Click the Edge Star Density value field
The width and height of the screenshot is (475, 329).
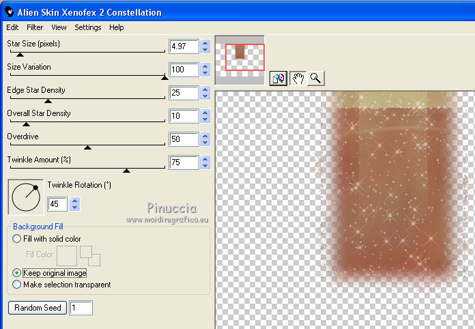click(x=184, y=93)
